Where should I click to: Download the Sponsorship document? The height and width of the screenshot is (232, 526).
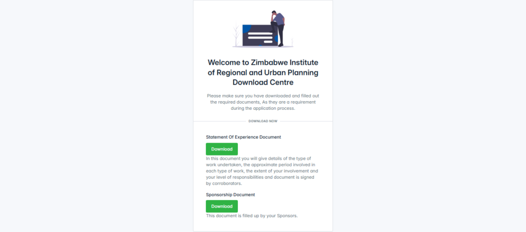tap(222, 206)
